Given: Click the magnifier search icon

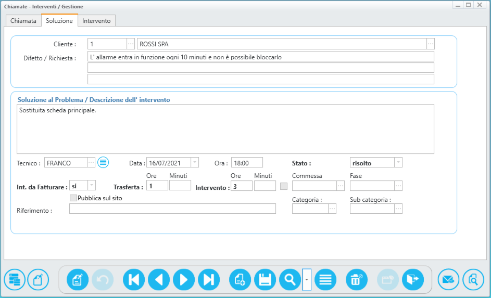Looking at the screenshot, I should coord(290,280).
